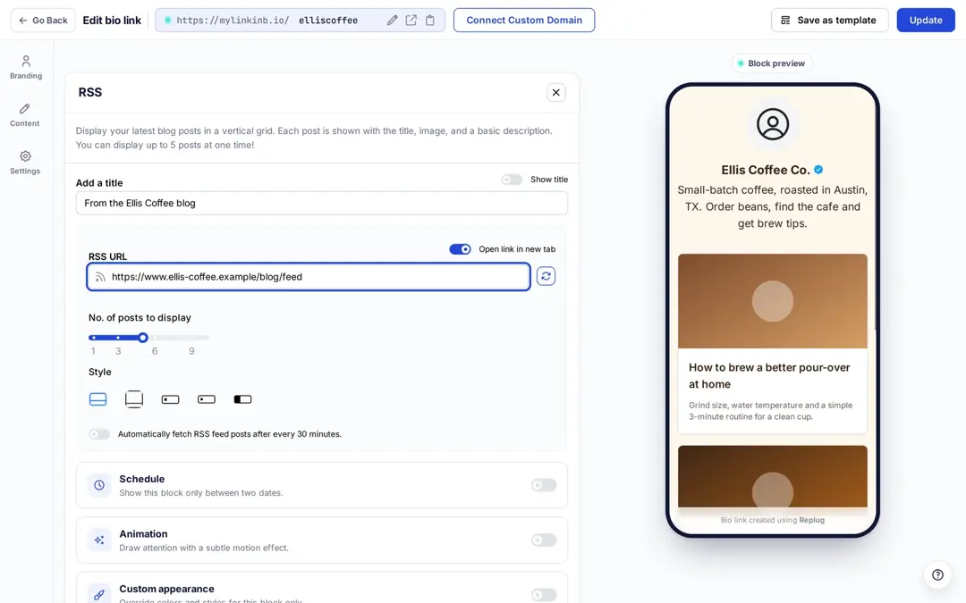Turn on the Animation toggle

[x=544, y=540]
